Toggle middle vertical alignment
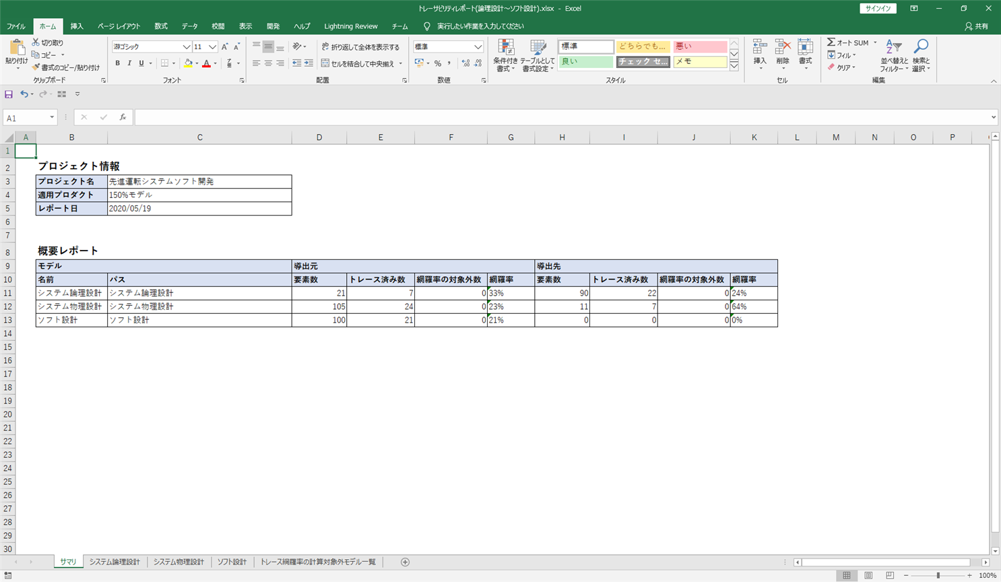This screenshot has width=1001, height=582. coord(268,46)
